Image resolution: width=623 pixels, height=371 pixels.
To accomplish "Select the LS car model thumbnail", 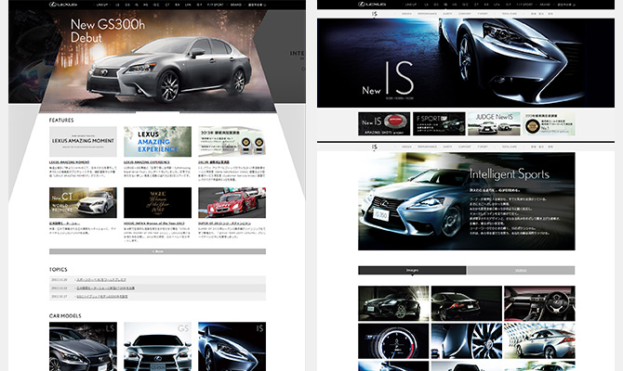I will (83, 347).
